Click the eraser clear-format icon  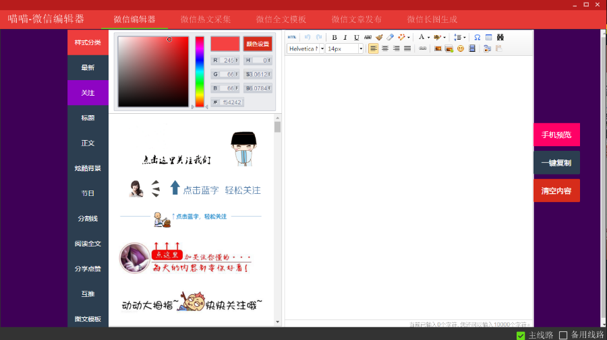(x=391, y=38)
